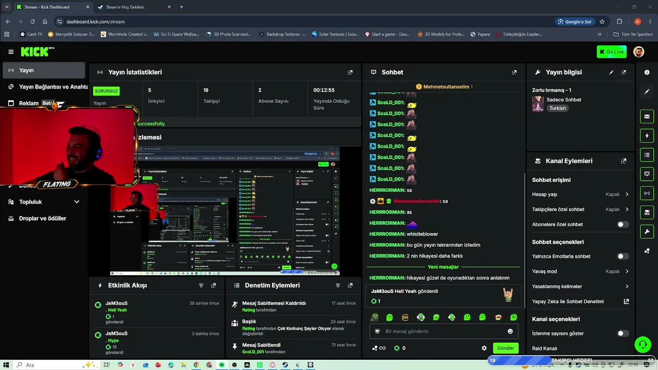Pop out the Denetim Eylemleri panel

[350, 285]
